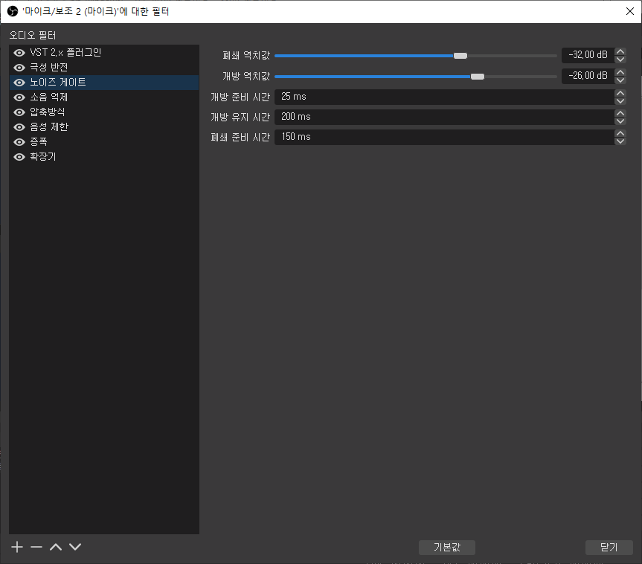Reset filter with 기본값 button
642x564 pixels.
click(x=446, y=547)
